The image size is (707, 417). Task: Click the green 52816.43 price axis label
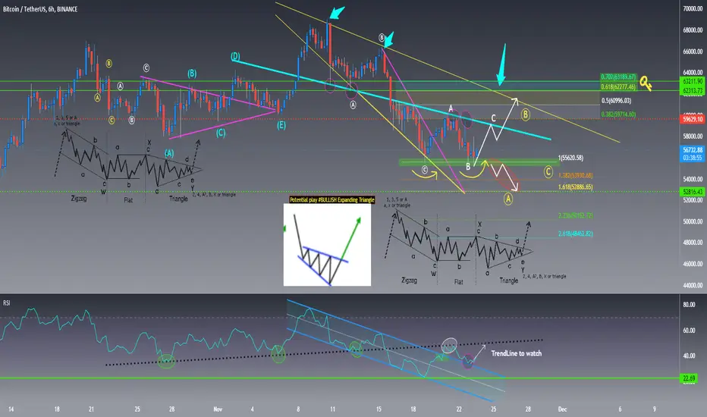point(693,192)
